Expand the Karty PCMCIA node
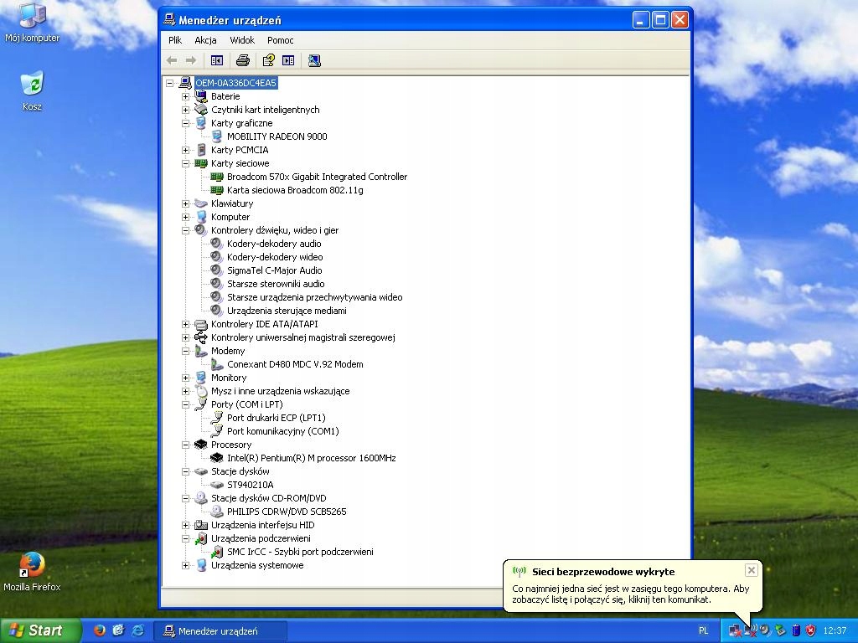Image resolution: width=858 pixels, height=643 pixels. (x=185, y=151)
